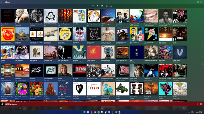
Task: Open The Magic Whip album cover
Action: point(151,34)
